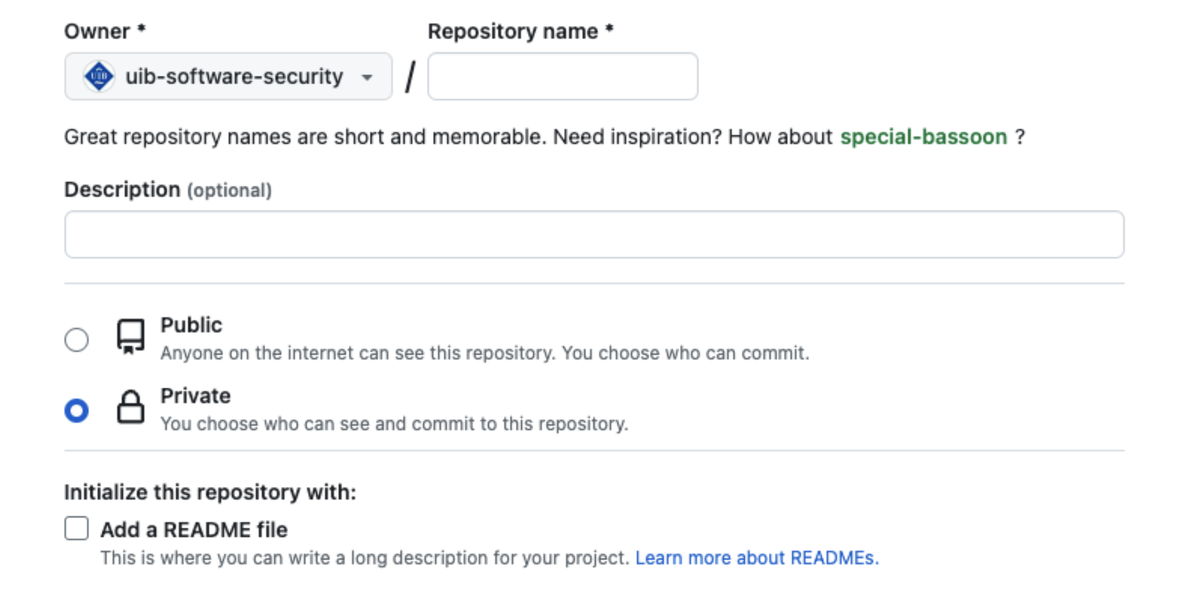Screen dimensions: 1199x590
Task: Select the Public visibility radio button
Action: click(x=77, y=340)
